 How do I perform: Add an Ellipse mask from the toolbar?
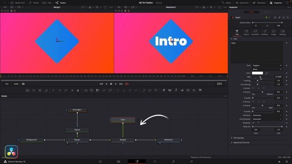tap(124, 90)
